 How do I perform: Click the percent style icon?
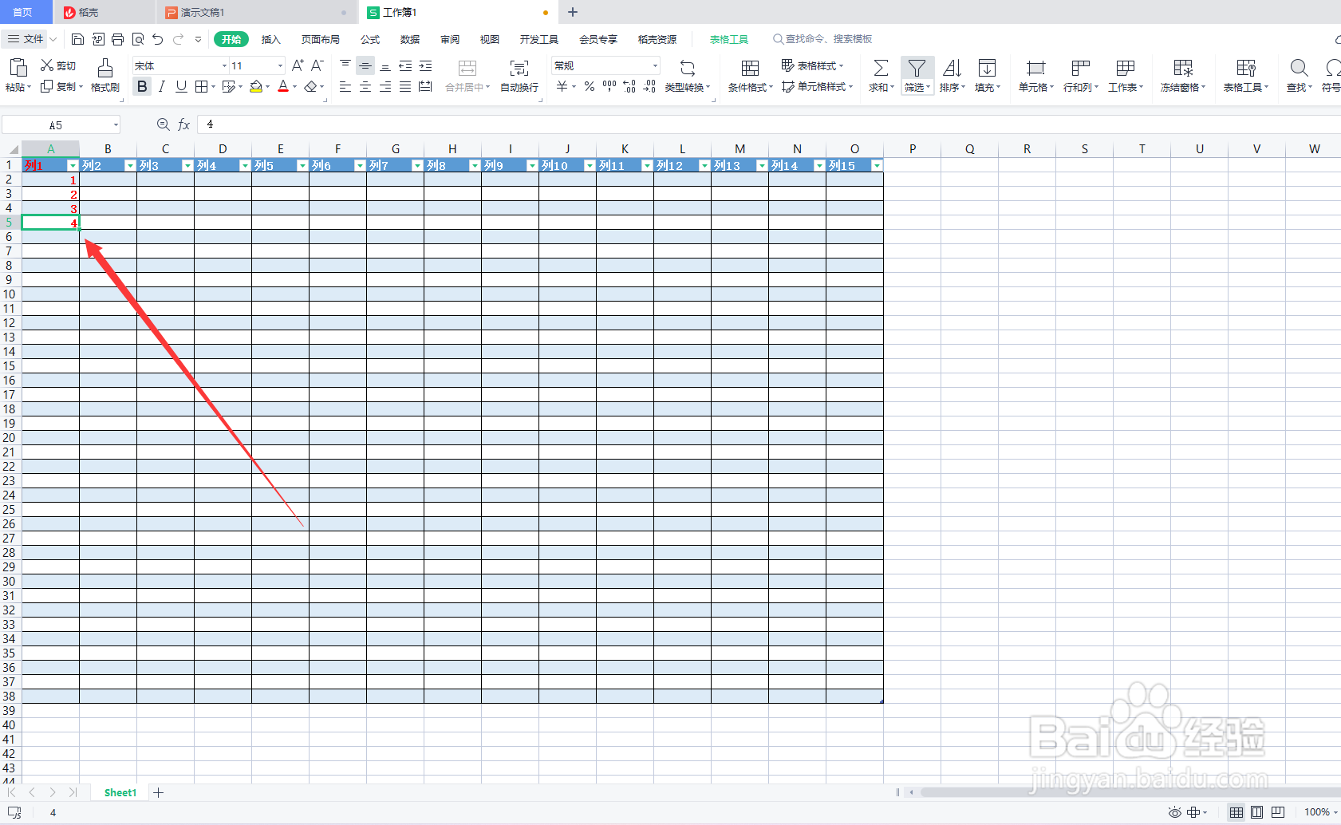tap(590, 86)
